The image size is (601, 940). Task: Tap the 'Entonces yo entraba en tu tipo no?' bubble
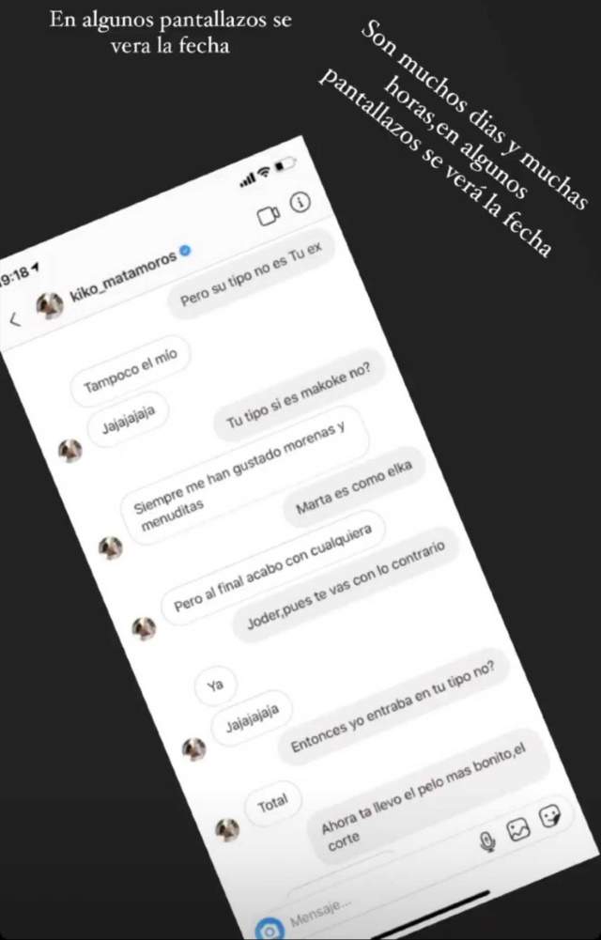click(393, 707)
